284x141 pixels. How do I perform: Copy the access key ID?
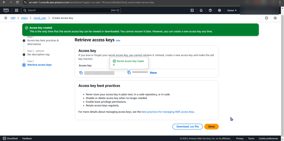pos(81,73)
